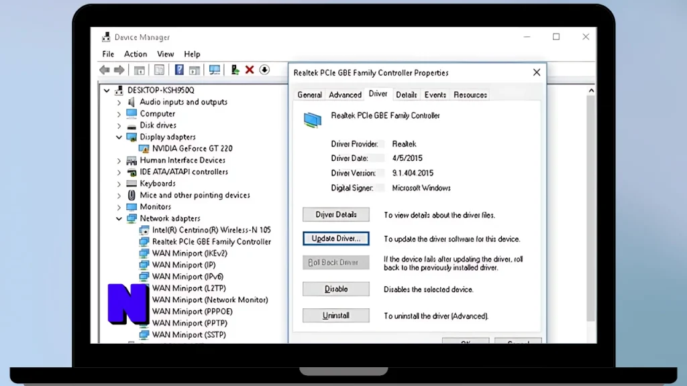Viewport: 687px width, 386px height.
Task: Click the Help question-mark toolbar icon
Action: pos(179,70)
